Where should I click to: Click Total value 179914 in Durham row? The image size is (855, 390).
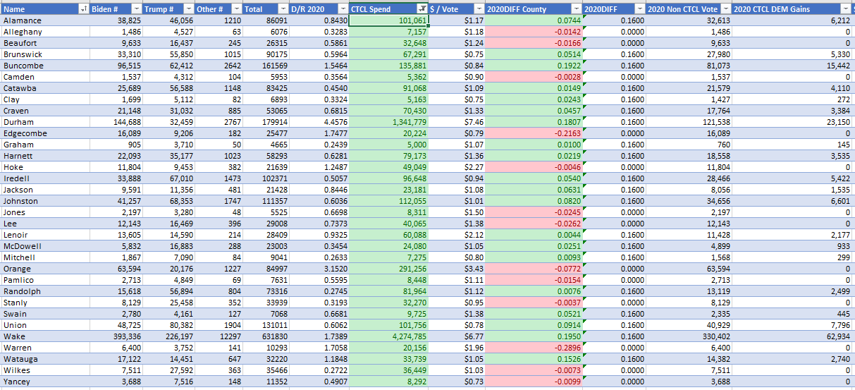point(273,122)
